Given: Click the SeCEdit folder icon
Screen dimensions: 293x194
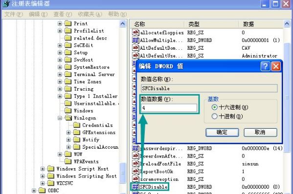Looking at the screenshot, I should [68, 45].
